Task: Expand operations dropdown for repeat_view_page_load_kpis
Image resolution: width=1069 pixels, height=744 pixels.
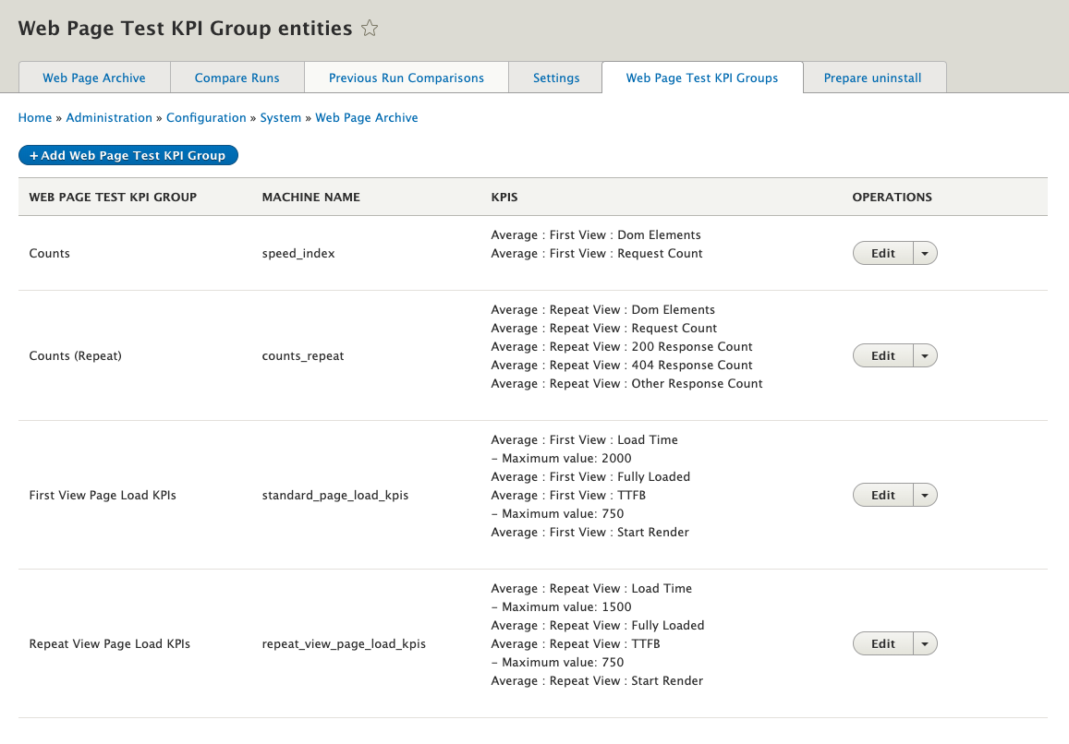Action: (925, 643)
